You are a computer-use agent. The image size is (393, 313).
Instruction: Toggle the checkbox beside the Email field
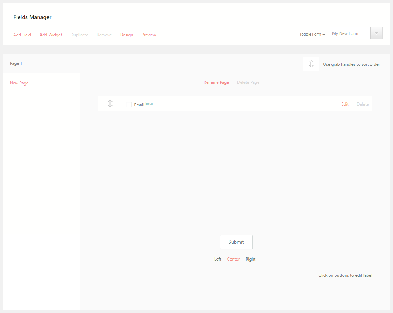pos(128,104)
